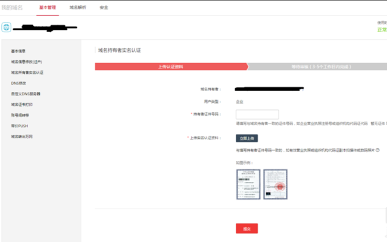387x242 pixels.
Task: Select 域名所有者实名认证 in sidebar
Action: [27, 73]
